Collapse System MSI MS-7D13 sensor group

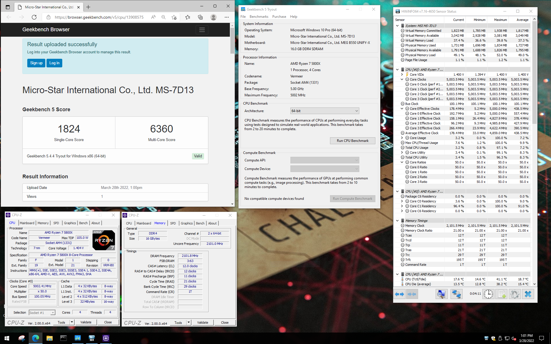click(x=397, y=26)
